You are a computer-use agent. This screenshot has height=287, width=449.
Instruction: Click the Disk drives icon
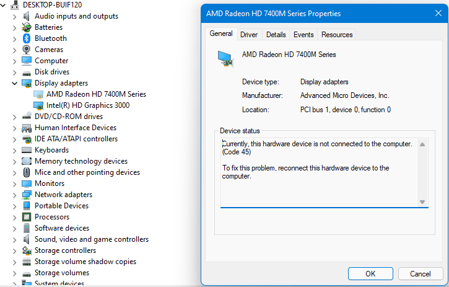(x=27, y=73)
